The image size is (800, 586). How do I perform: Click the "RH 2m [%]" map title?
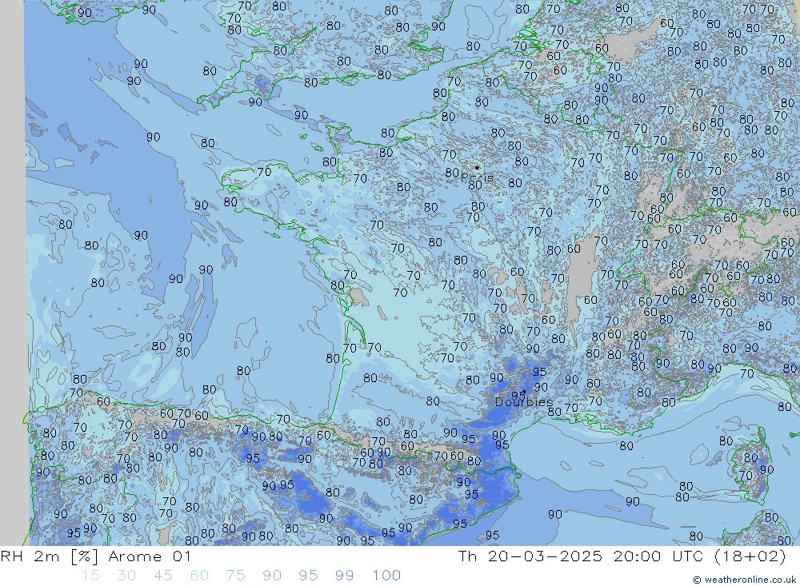[x=50, y=556]
